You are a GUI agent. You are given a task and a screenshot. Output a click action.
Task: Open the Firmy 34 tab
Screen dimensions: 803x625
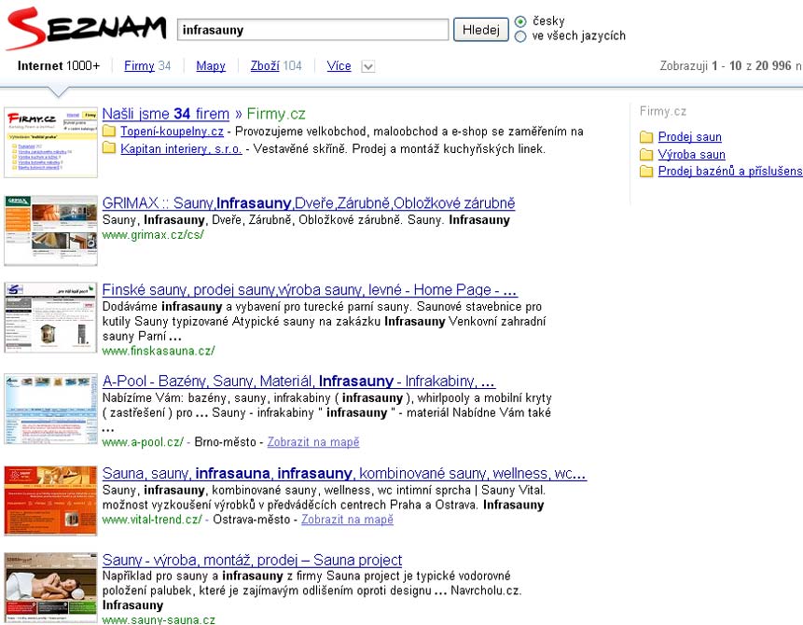[147, 66]
